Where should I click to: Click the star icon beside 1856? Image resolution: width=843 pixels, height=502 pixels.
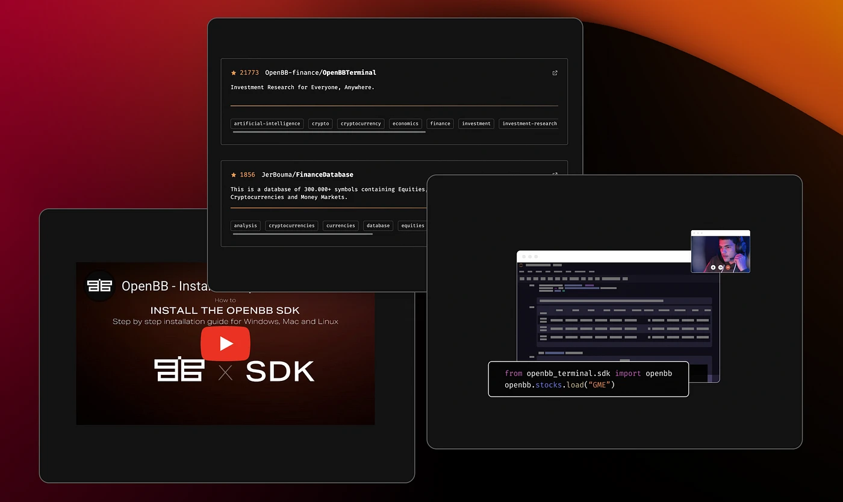[234, 175]
